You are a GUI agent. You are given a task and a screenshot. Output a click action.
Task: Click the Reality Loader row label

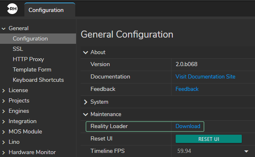[109, 126]
